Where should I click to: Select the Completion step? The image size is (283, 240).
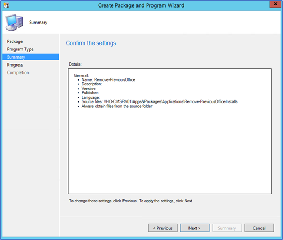[18, 72]
